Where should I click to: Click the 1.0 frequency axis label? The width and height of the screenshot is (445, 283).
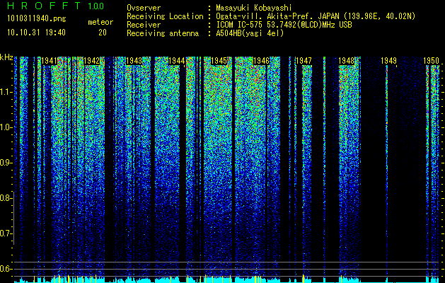click(x=6, y=127)
